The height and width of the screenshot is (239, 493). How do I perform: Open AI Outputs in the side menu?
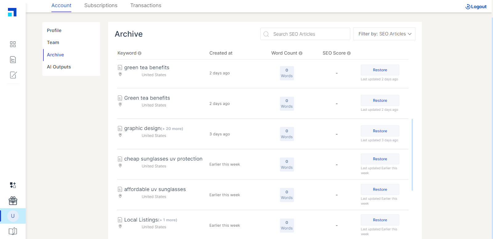pyautogui.click(x=59, y=67)
